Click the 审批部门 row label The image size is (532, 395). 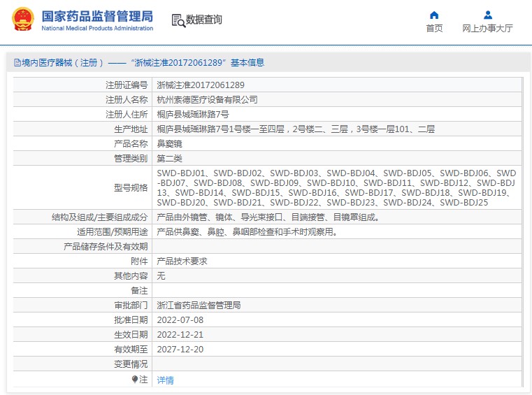pyautogui.click(x=131, y=306)
